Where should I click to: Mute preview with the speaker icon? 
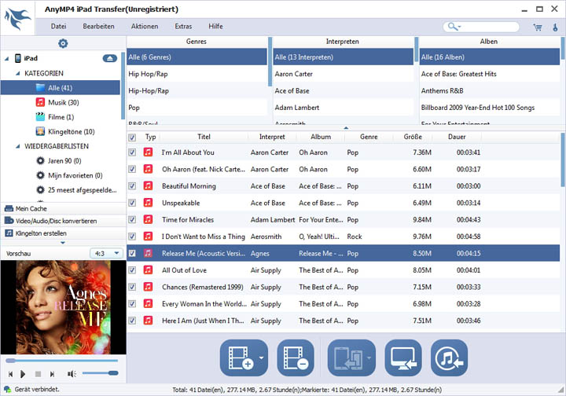(72, 374)
